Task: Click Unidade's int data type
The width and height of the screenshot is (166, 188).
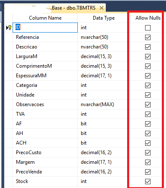Action: (102, 95)
